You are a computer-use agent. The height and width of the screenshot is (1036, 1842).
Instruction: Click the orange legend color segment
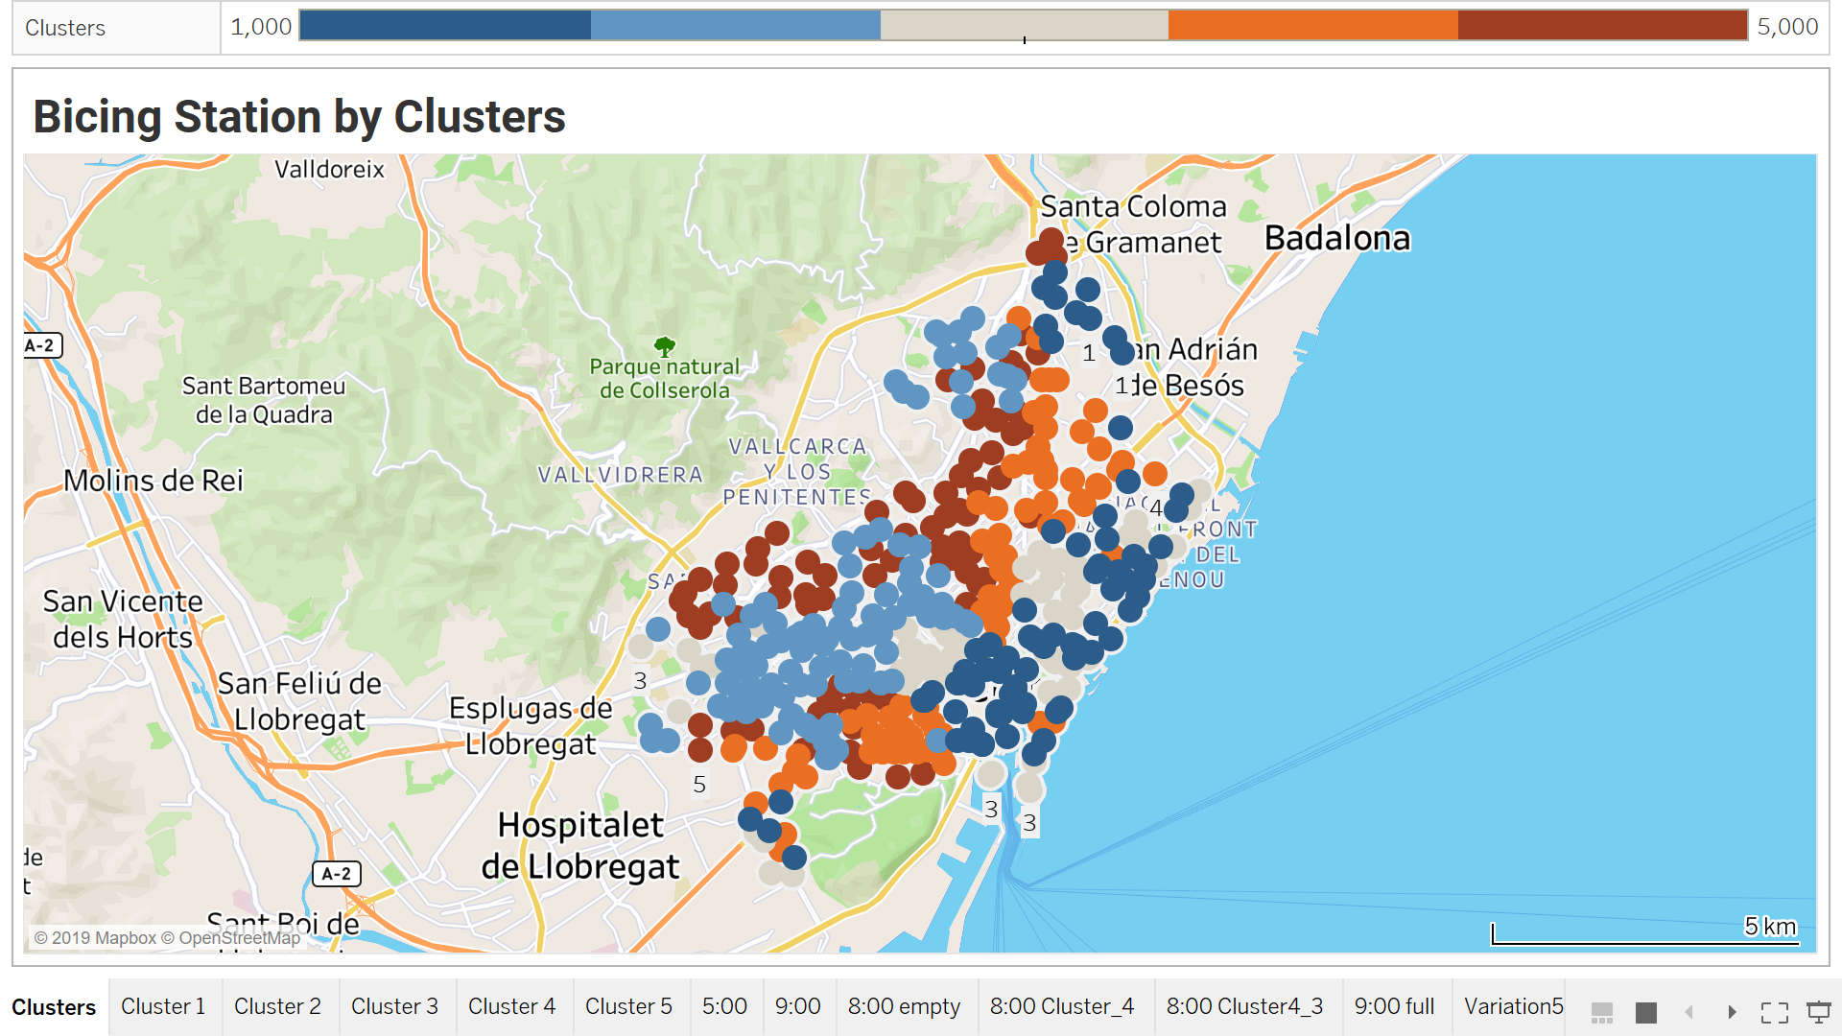point(1312,26)
